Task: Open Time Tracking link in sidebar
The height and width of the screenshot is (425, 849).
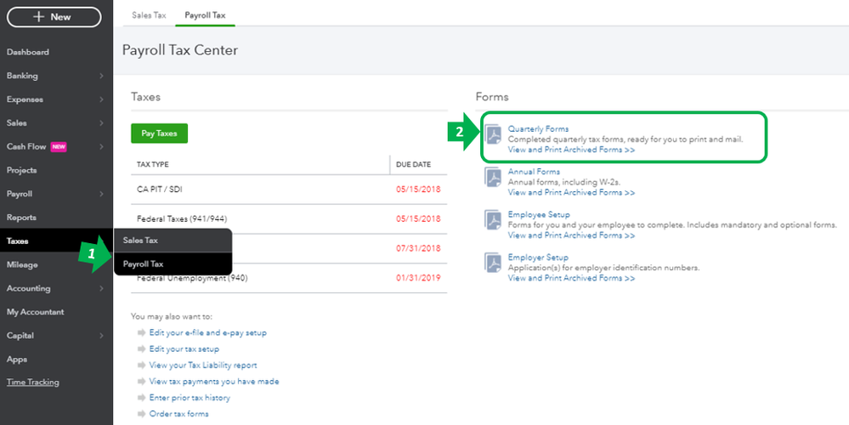Action: (33, 382)
